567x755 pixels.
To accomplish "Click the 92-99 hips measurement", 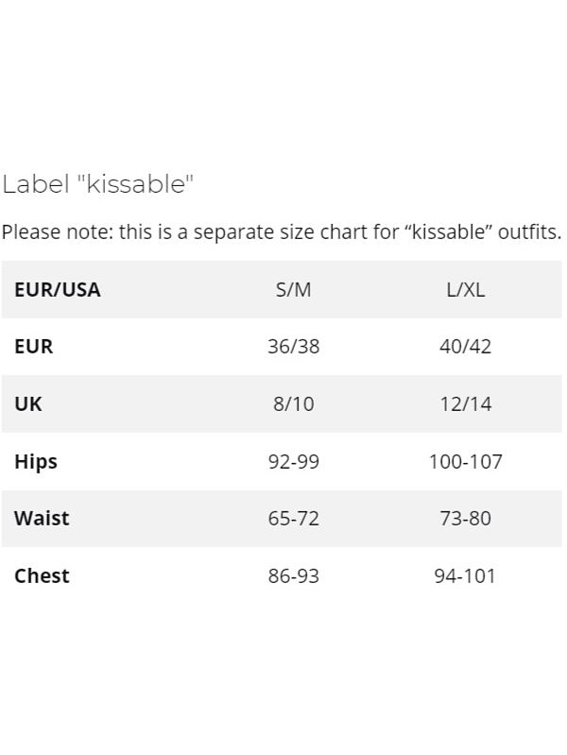I will 293,462.
